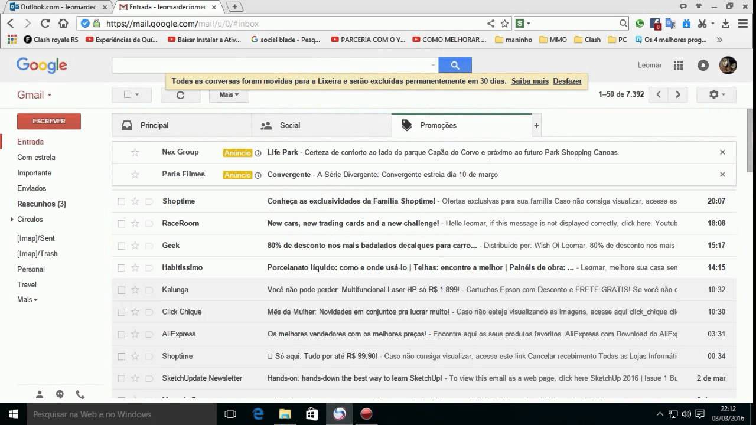Click the blue search magnifier button
The width and height of the screenshot is (756, 425).
coord(455,65)
